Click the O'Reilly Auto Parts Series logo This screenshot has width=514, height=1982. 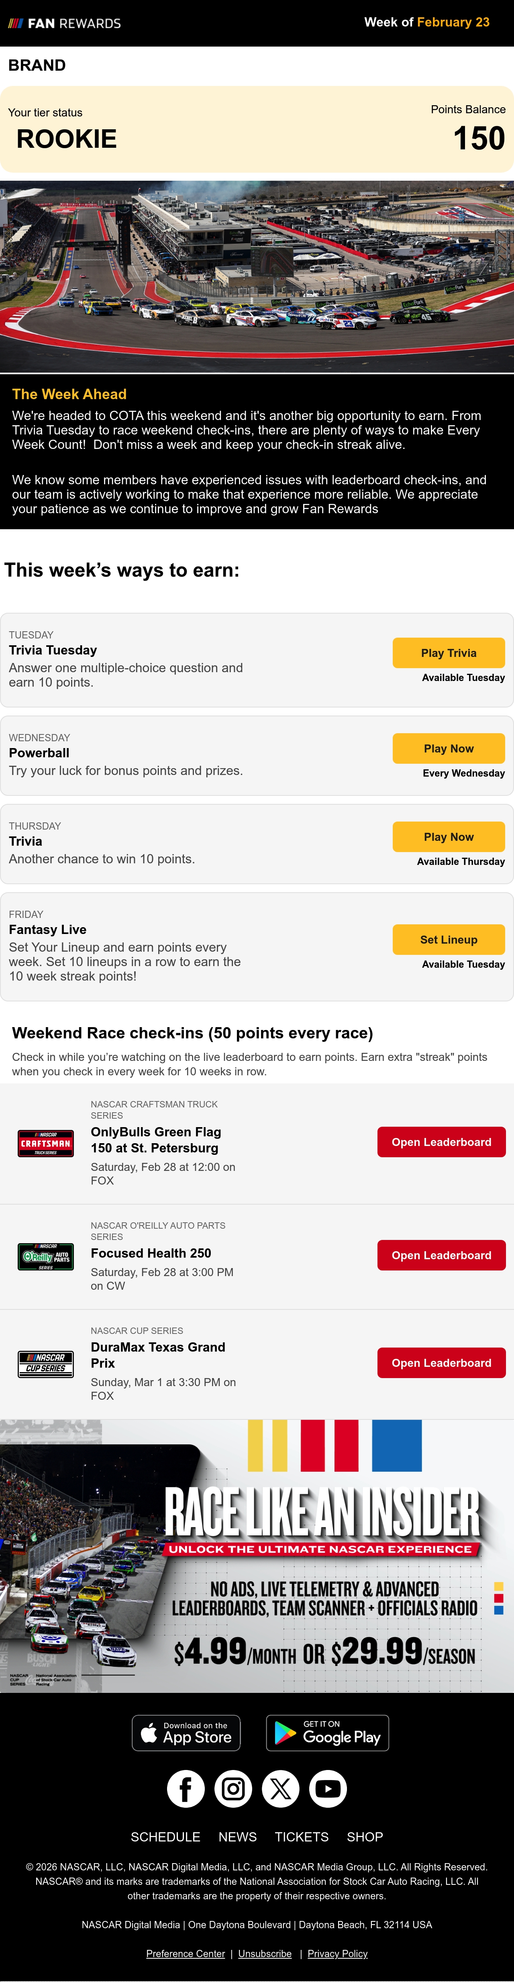click(x=46, y=1256)
